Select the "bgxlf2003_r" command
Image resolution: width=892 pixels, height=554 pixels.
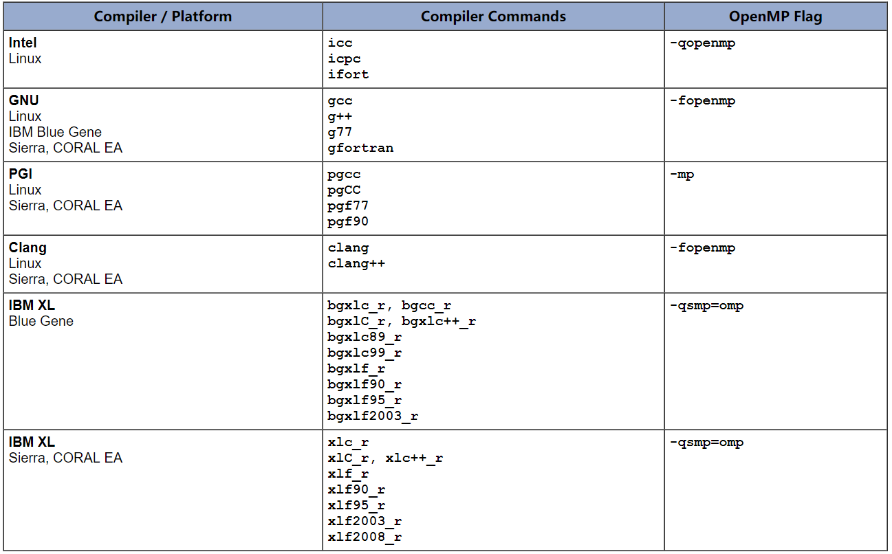point(373,417)
